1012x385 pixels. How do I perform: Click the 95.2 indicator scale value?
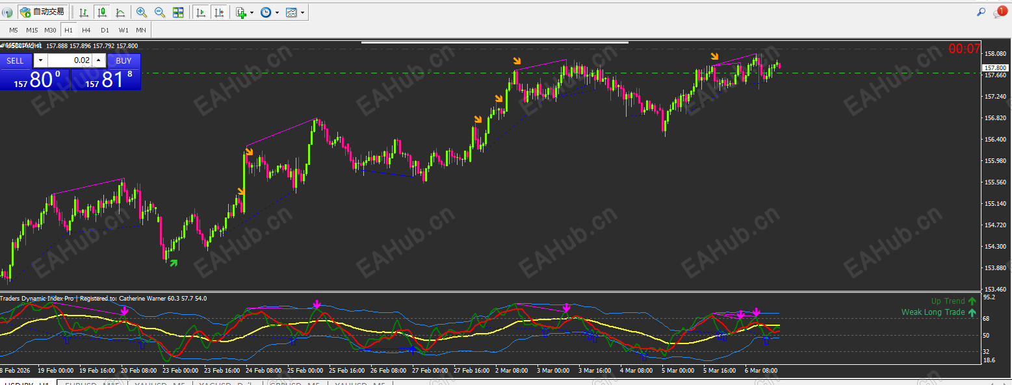click(x=991, y=297)
